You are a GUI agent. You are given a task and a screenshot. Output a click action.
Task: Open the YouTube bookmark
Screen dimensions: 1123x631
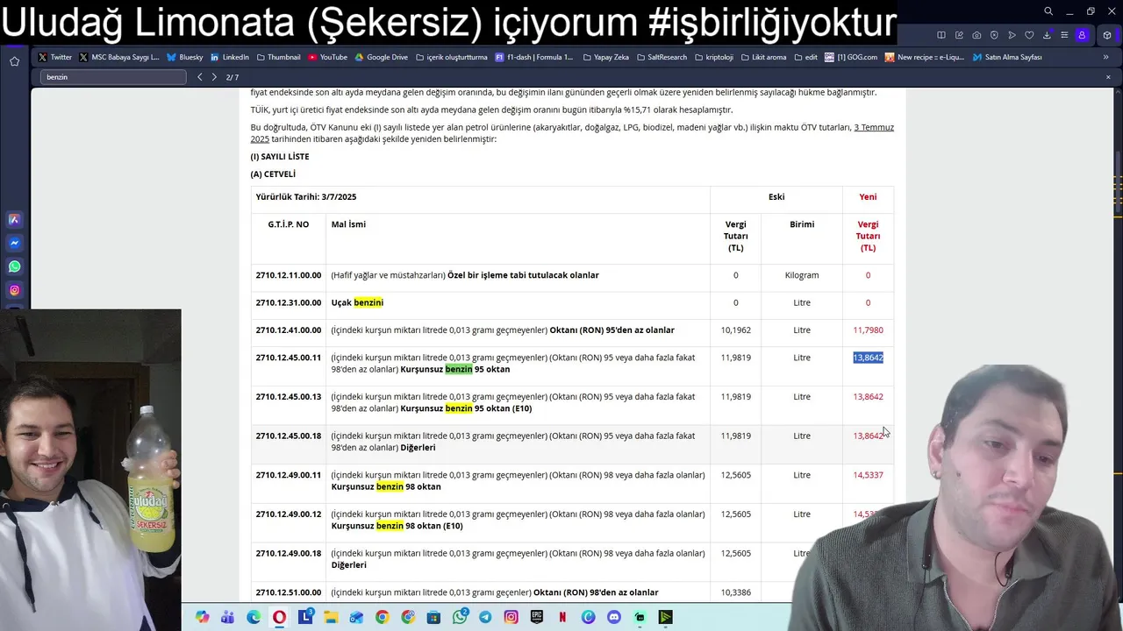click(x=328, y=57)
